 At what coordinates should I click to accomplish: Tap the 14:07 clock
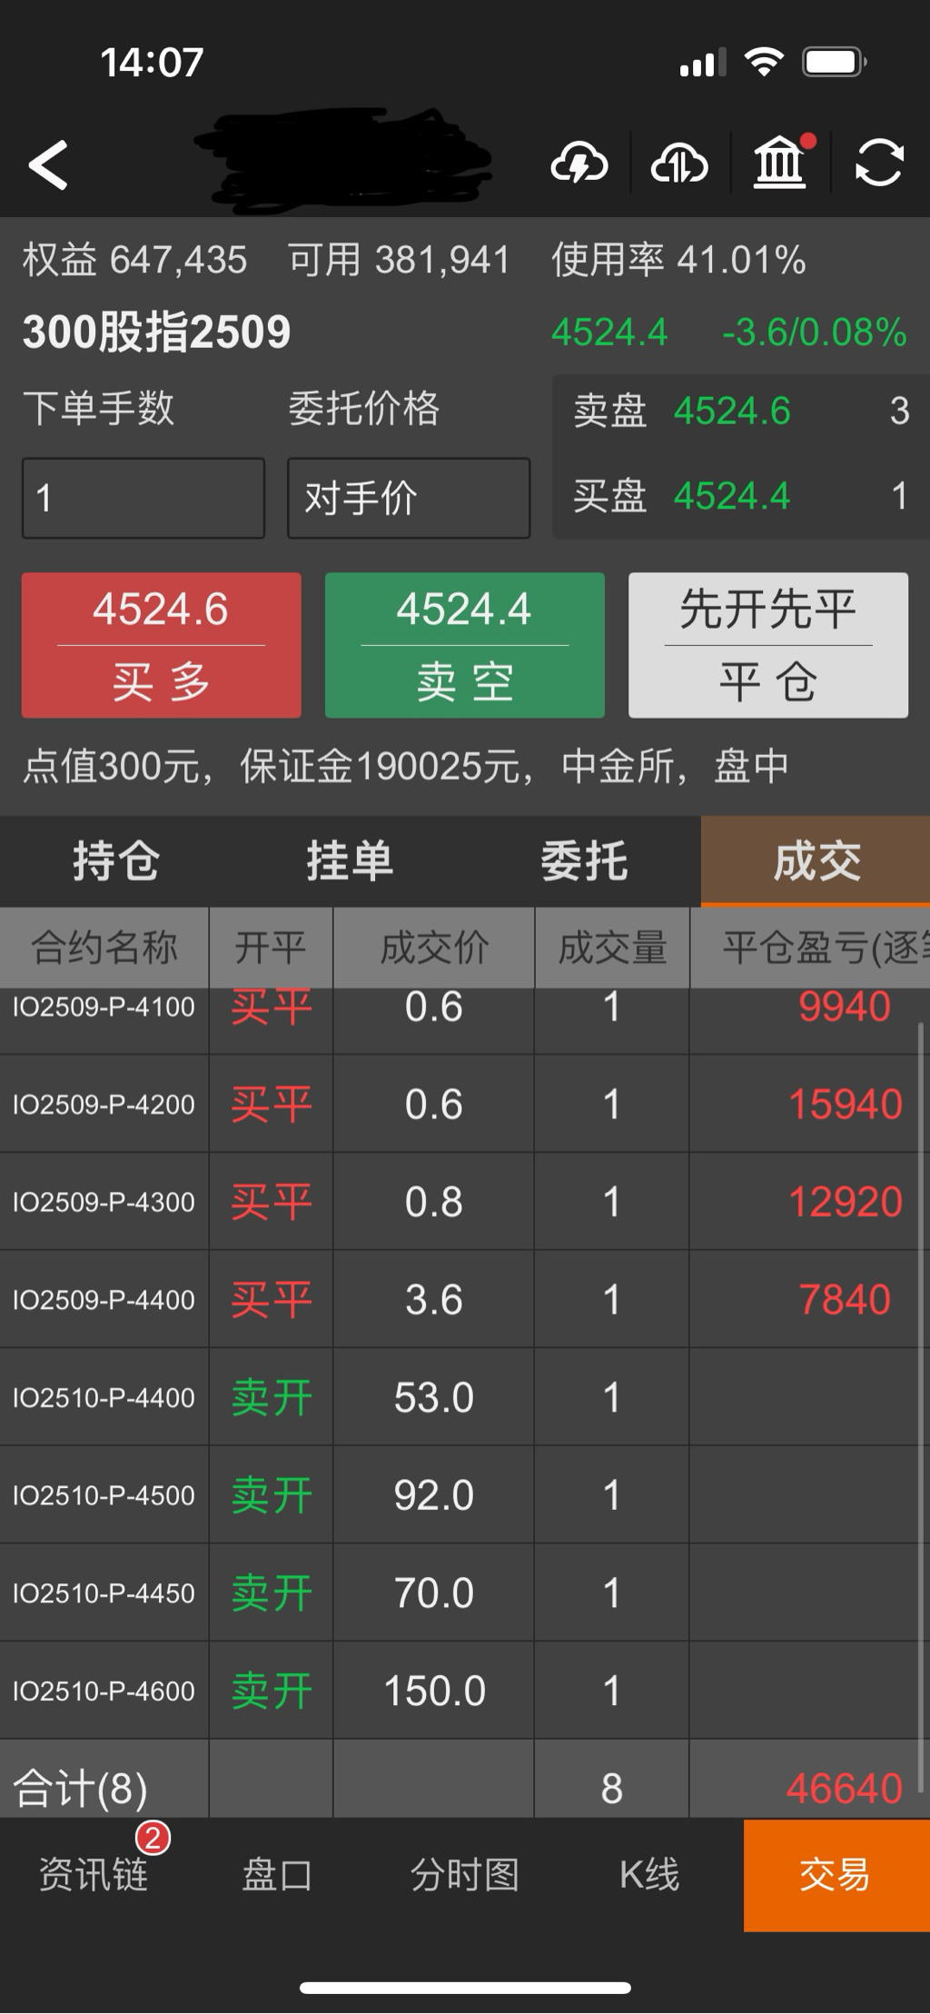click(152, 63)
